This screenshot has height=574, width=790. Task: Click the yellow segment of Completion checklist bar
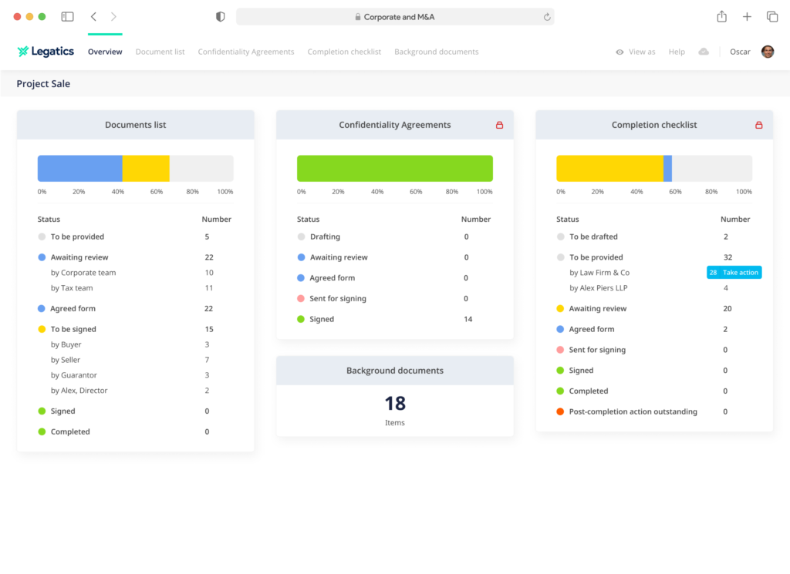coord(609,169)
